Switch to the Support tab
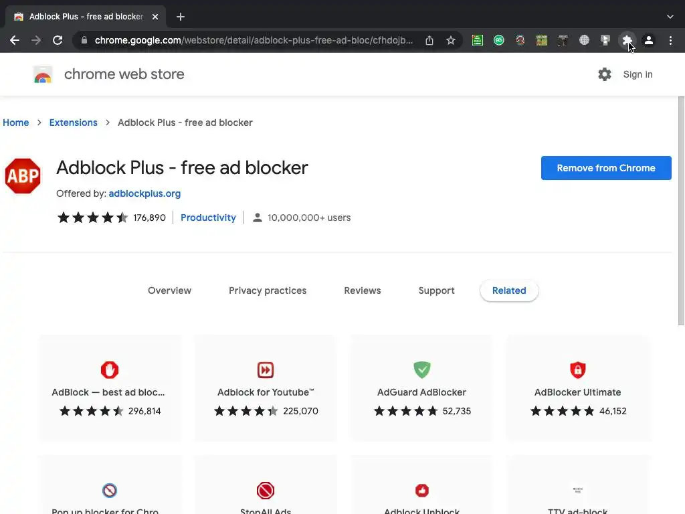 click(x=436, y=290)
